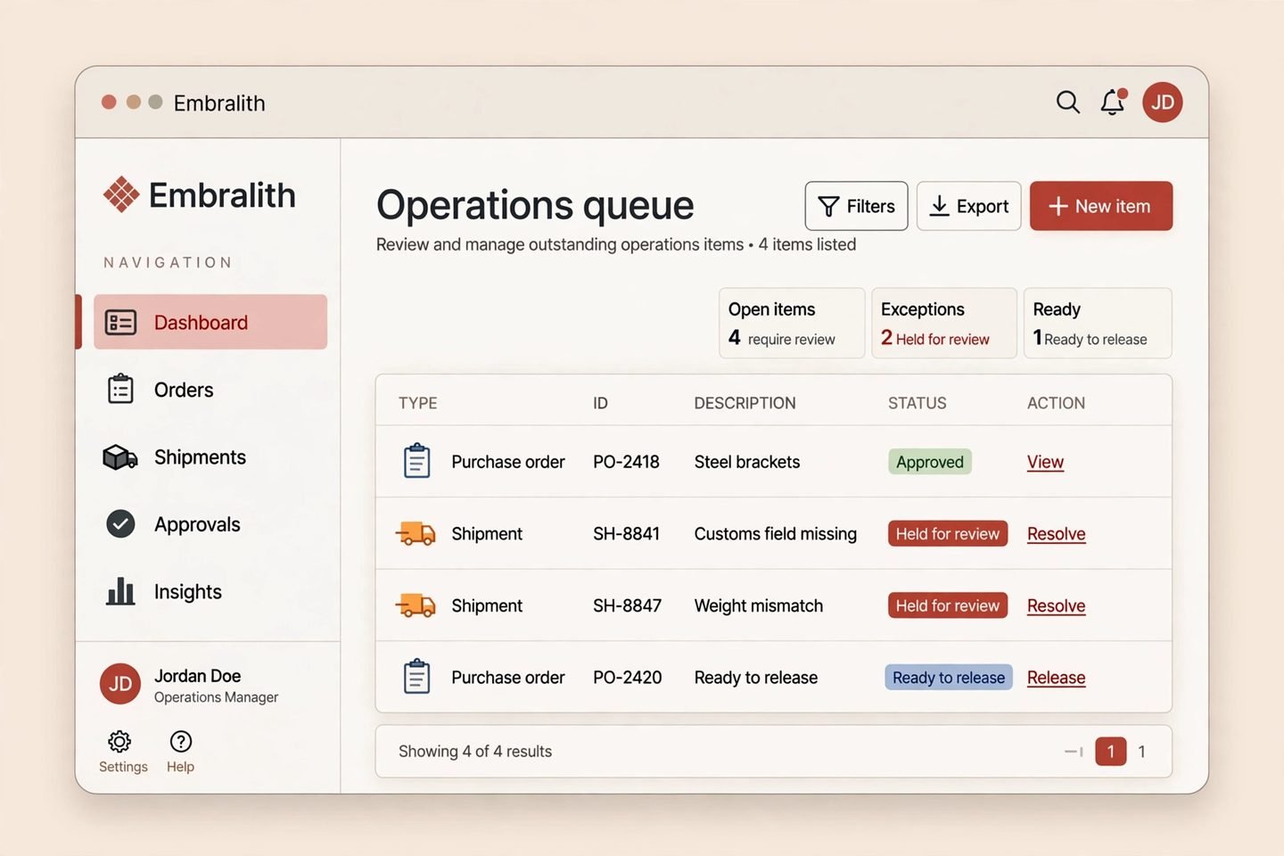Select the Exceptions summary card
This screenshot has height=856, width=1284.
pyautogui.click(x=944, y=323)
